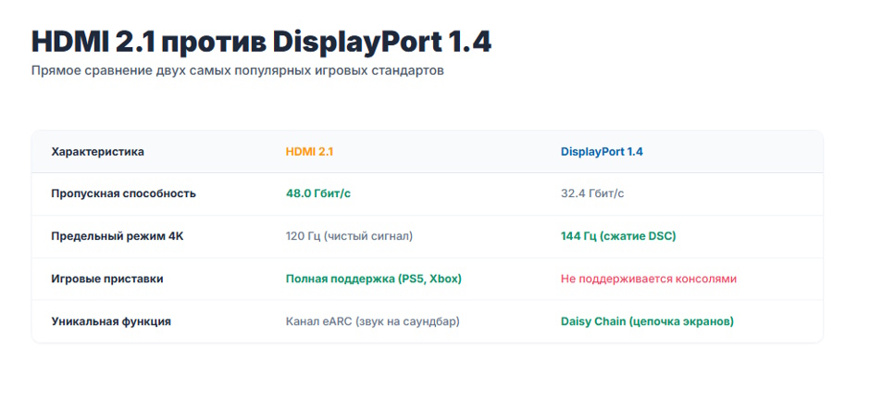
Task: Click the "48.0 Гбит/с" cell
Action: 318,193
